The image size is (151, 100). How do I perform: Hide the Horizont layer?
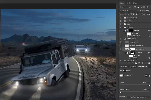pos(120,30)
